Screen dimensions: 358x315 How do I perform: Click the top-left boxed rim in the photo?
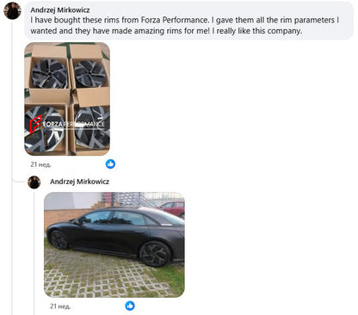click(49, 74)
